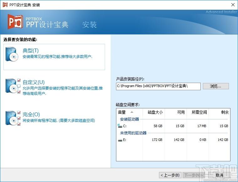The width and height of the screenshot is (238, 182).
Task: Click the installer title bar app icon
Action: [5, 5]
